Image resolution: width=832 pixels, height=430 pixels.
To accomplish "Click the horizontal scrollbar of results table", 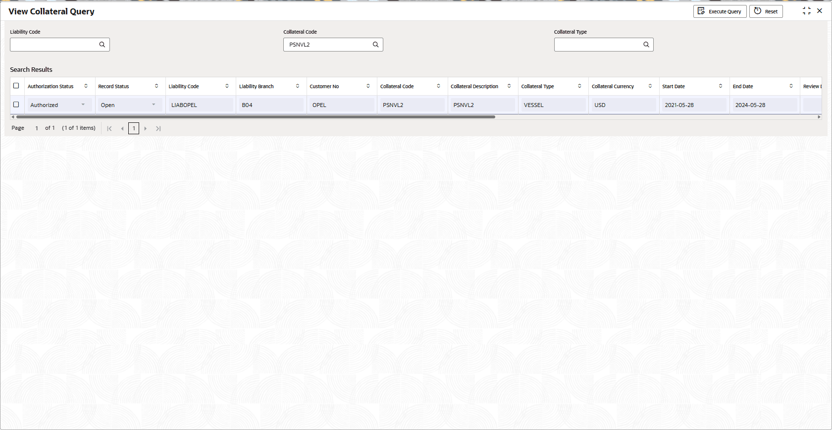I will 256,117.
